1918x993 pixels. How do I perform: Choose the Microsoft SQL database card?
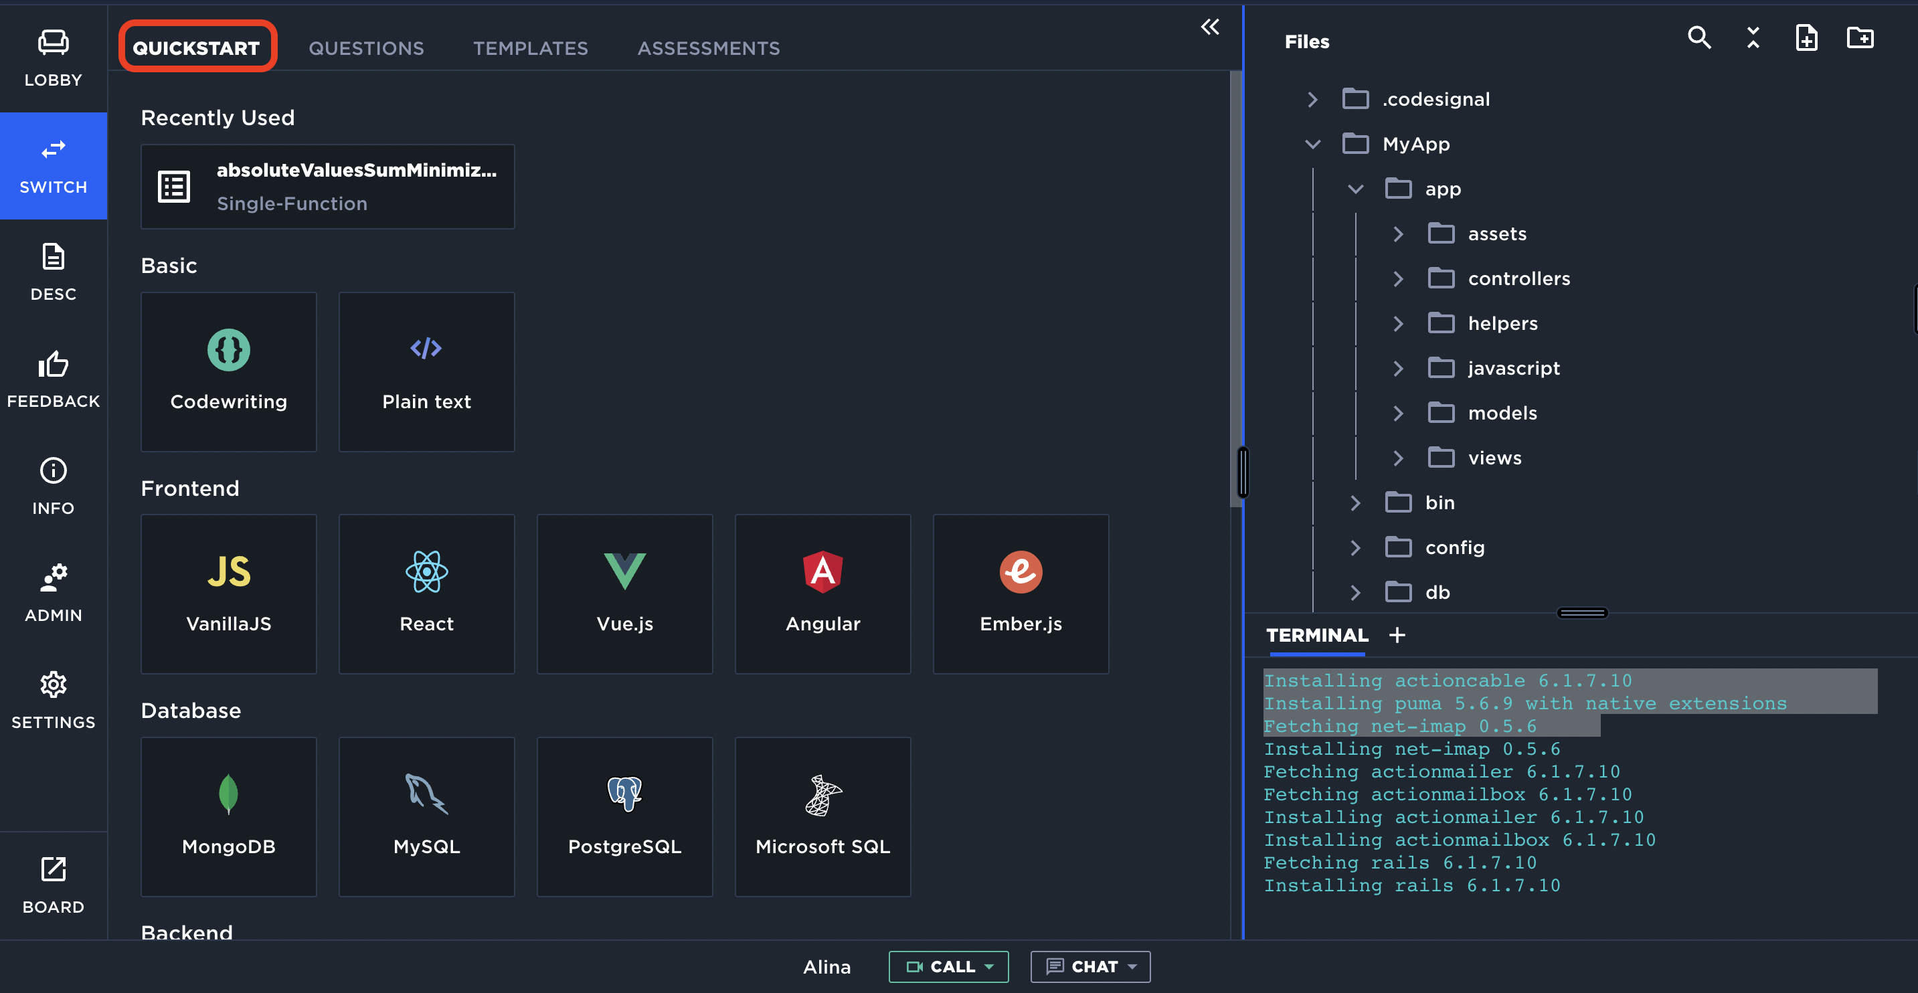pyautogui.click(x=822, y=816)
